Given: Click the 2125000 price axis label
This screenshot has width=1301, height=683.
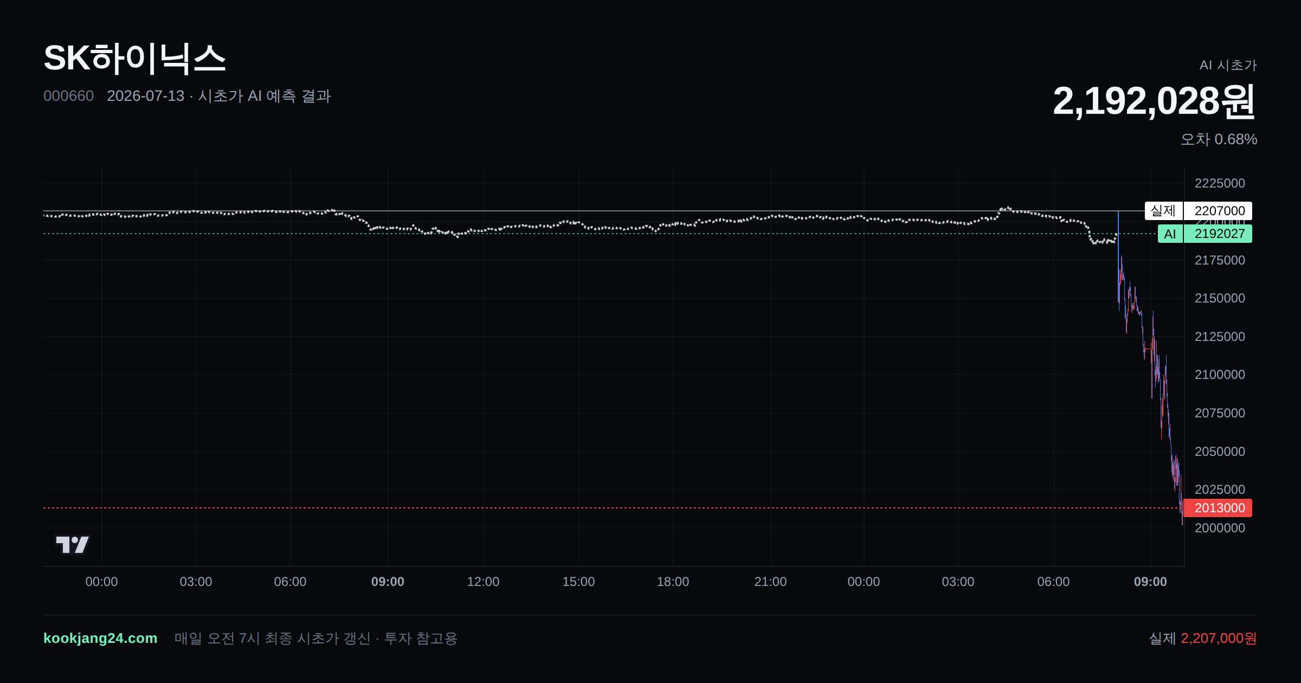Looking at the screenshot, I should [x=1220, y=337].
